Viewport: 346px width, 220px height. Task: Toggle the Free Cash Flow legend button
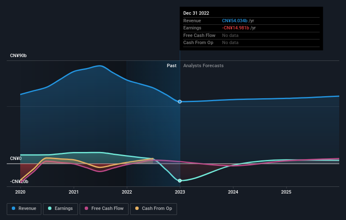coord(104,209)
